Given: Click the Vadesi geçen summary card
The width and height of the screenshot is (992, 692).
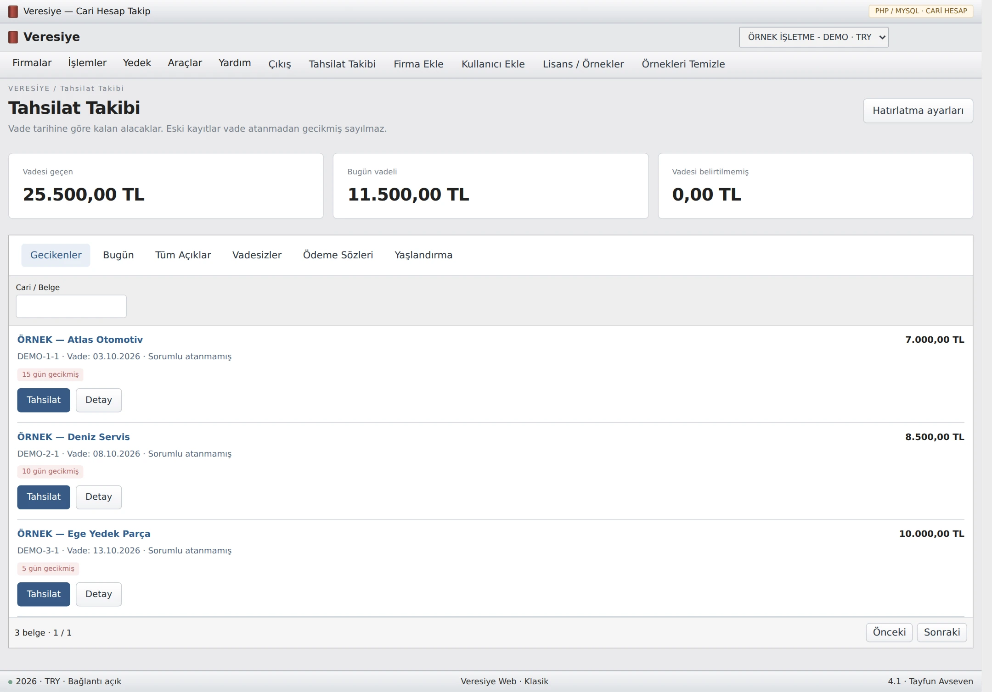Looking at the screenshot, I should pyautogui.click(x=166, y=186).
